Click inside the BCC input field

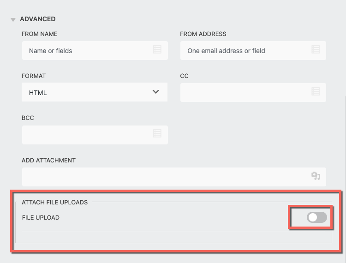pyautogui.click(x=88, y=134)
